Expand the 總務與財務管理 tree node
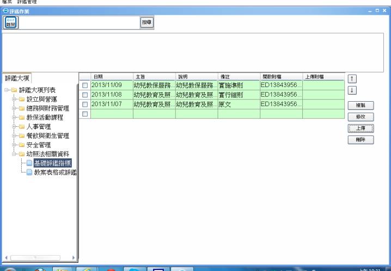The width and height of the screenshot is (391, 271). coord(14,108)
